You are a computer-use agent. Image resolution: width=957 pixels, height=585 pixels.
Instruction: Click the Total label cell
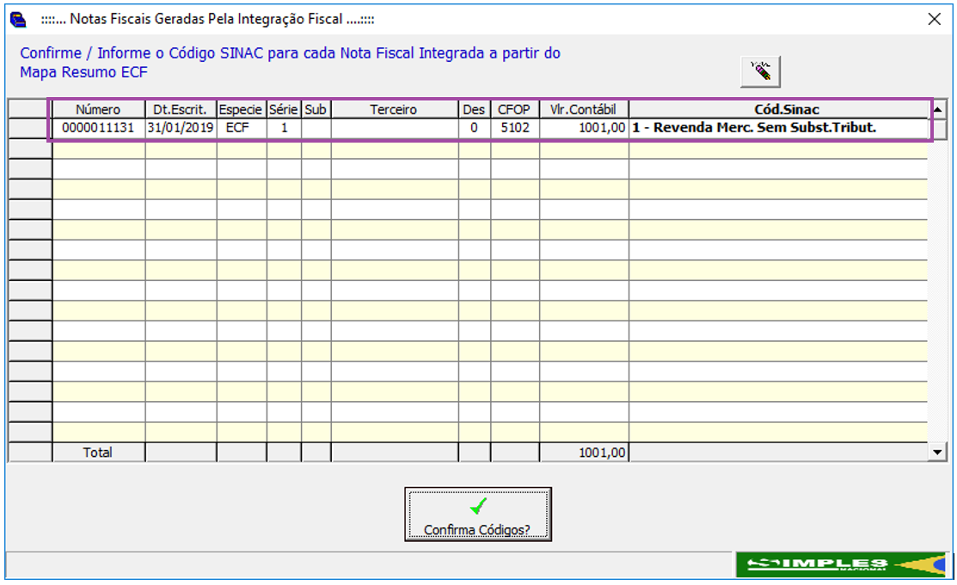[x=98, y=453]
